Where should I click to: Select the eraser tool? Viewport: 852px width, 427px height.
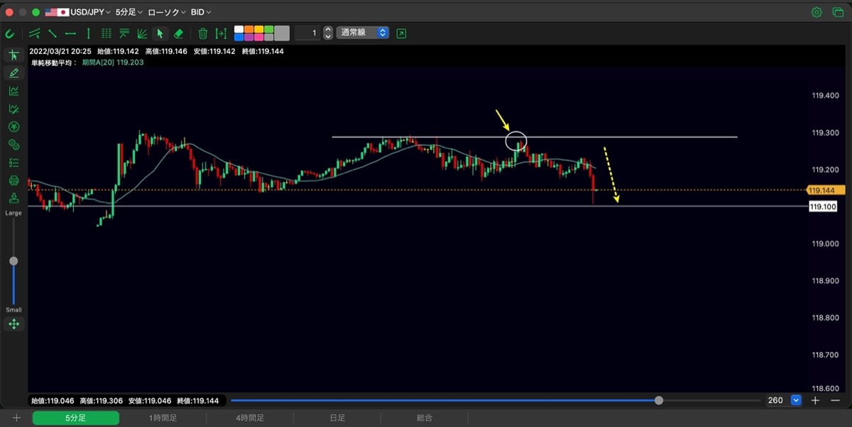(x=178, y=33)
